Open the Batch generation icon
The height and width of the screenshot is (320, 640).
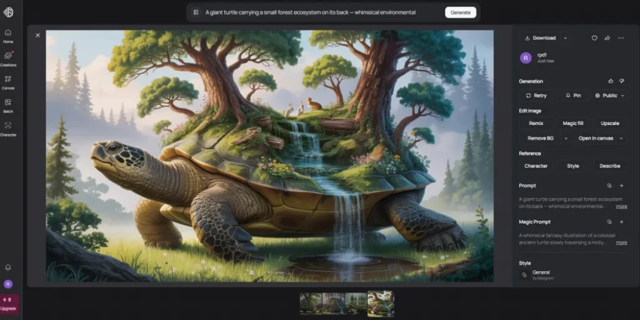point(8,105)
